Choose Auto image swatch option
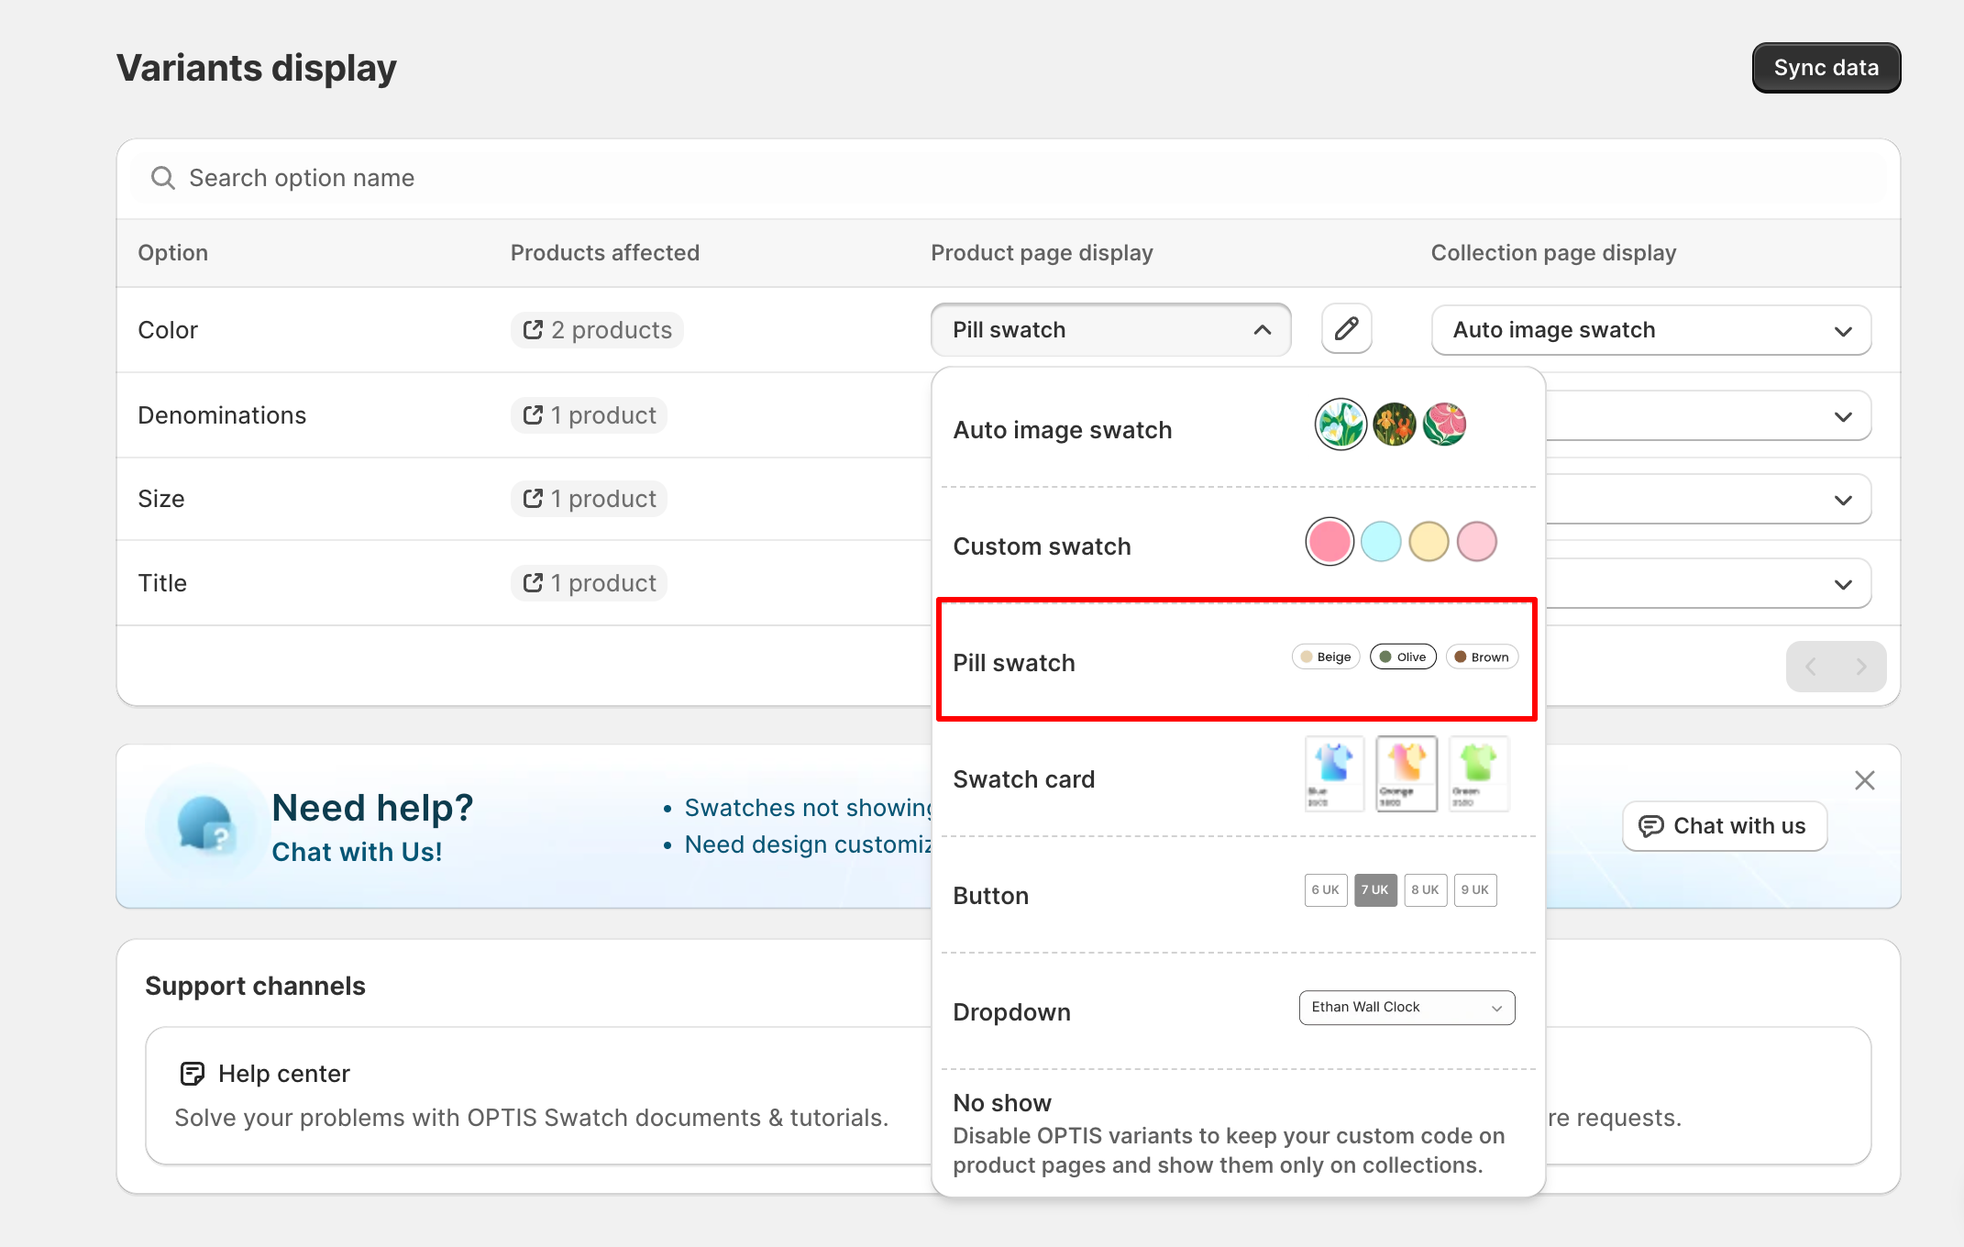Screen dimensions: 1964x1247 coord(1238,429)
